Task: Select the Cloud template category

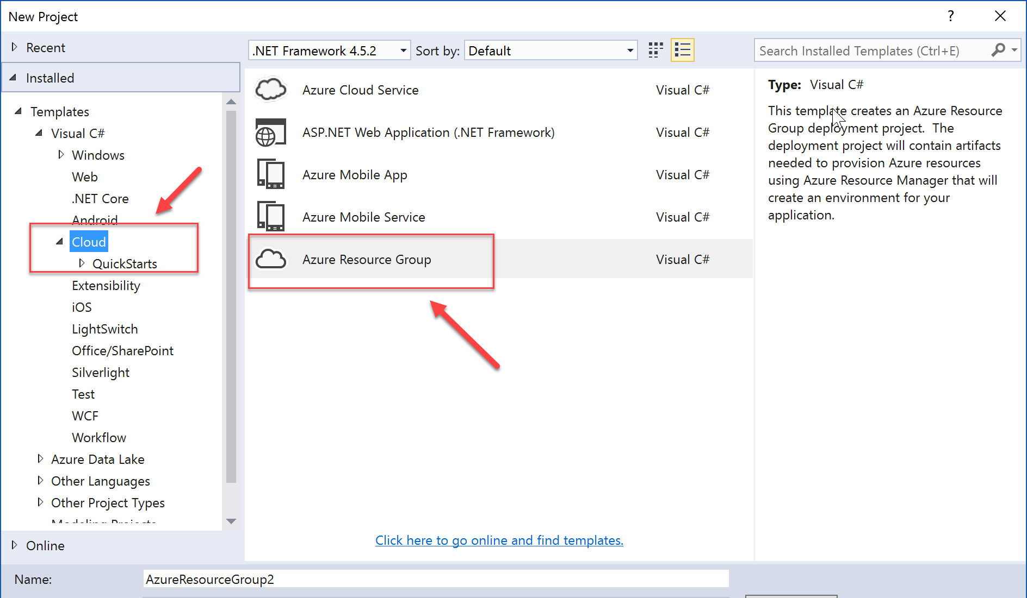Action: pos(89,242)
